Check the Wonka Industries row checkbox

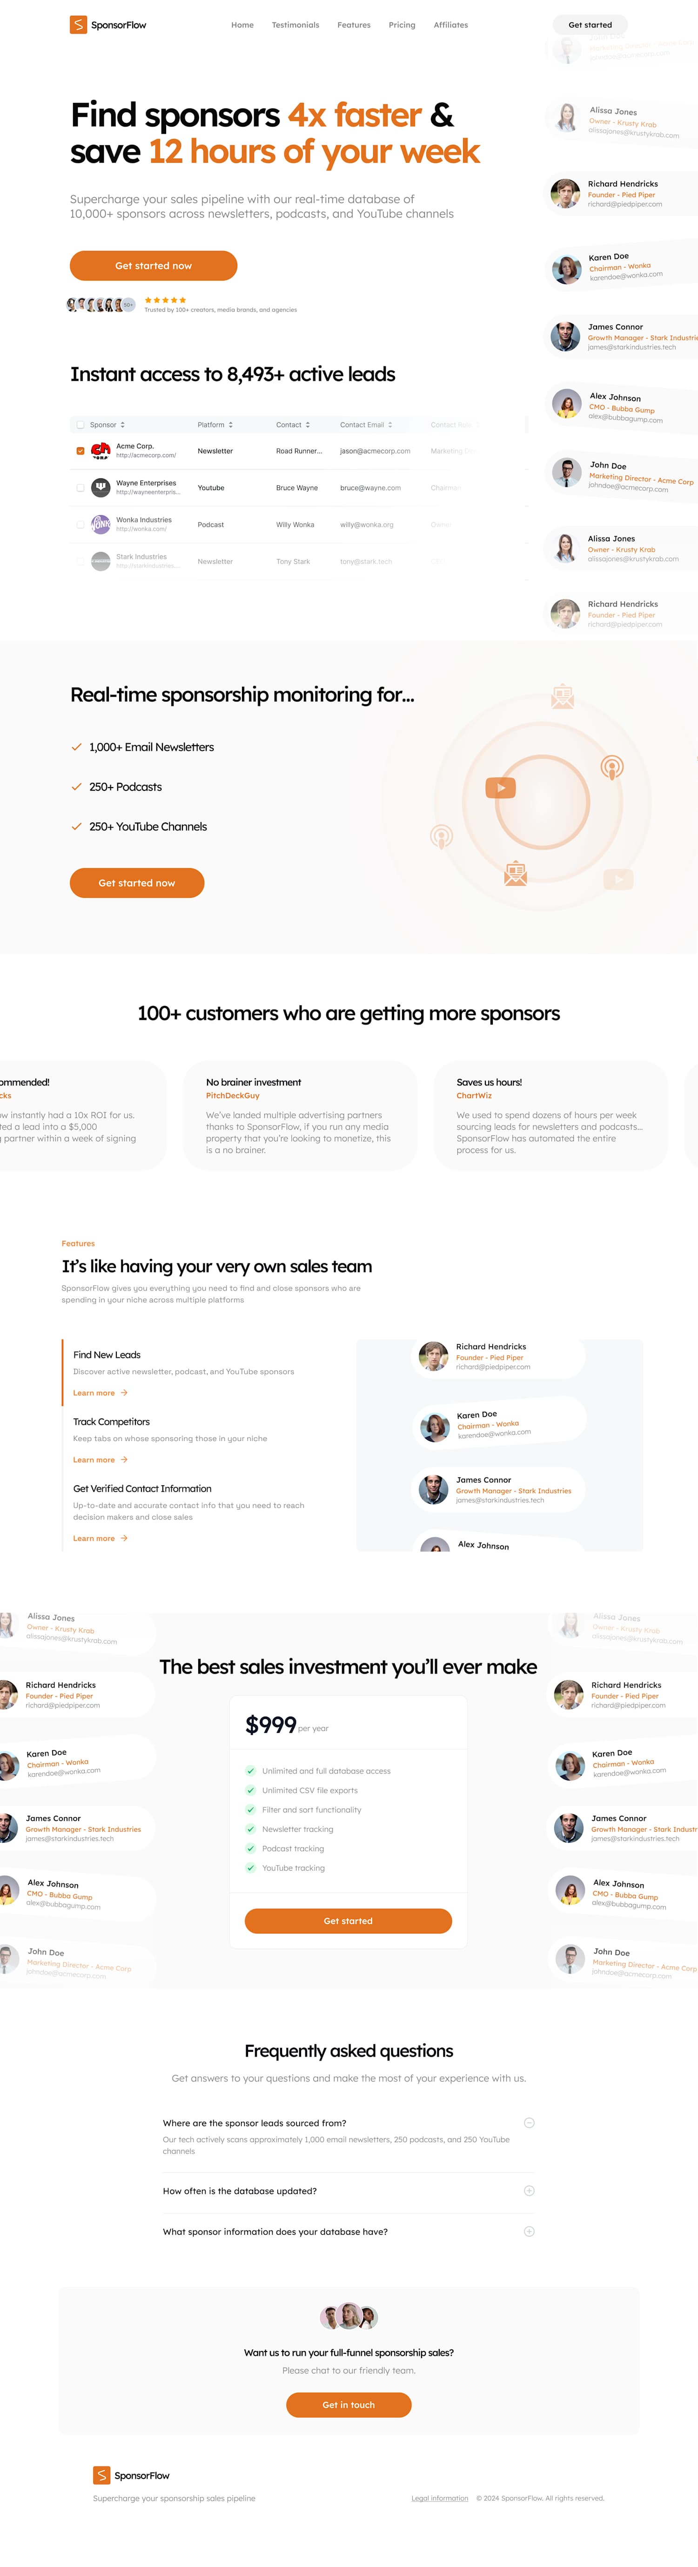pyautogui.click(x=80, y=524)
